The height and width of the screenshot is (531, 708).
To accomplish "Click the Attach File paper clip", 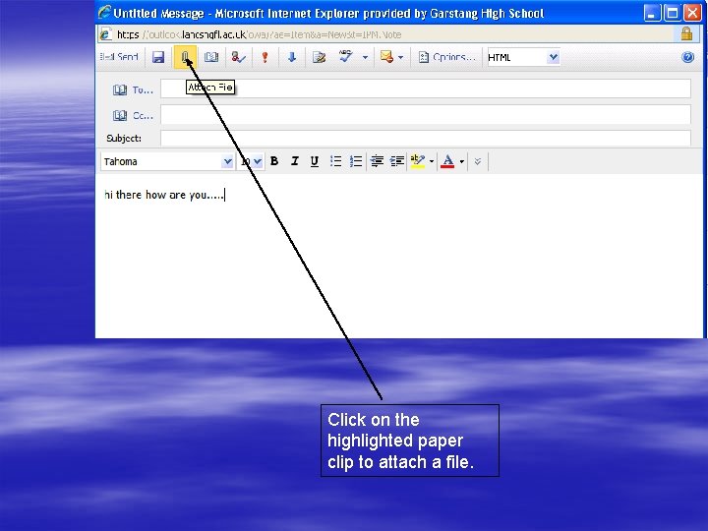I will [185, 57].
